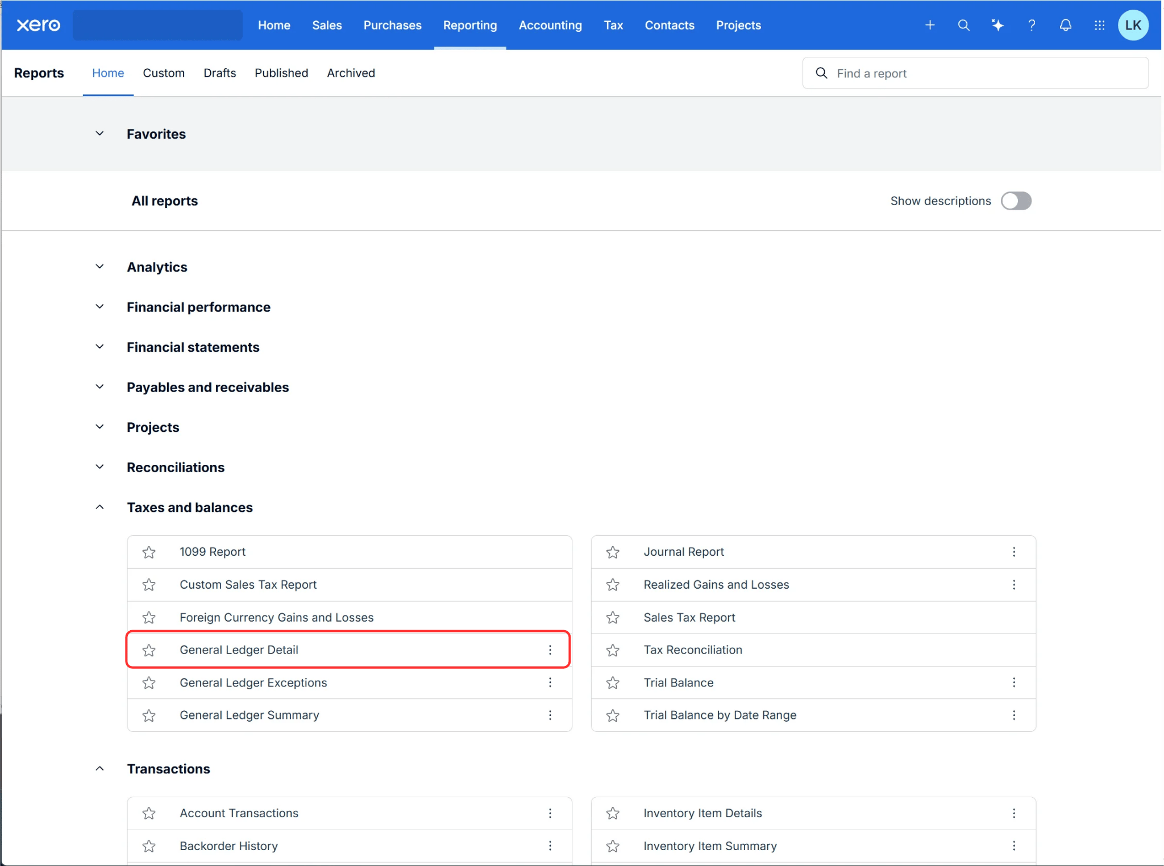Star the Backorder History report
The height and width of the screenshot is (866, 1164).
(149, 846)
